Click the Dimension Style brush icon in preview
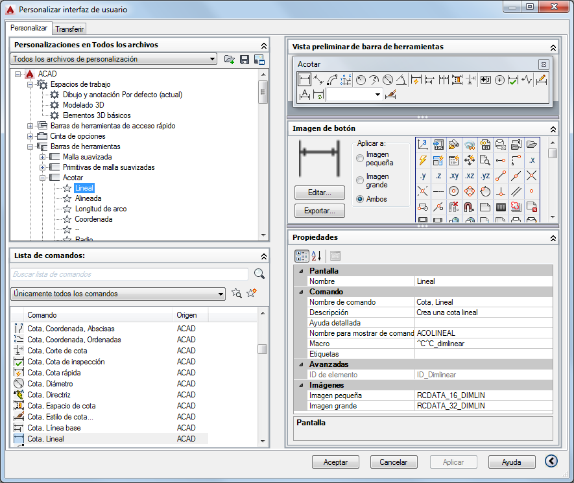Screen dimensions: 574x483 390,95
